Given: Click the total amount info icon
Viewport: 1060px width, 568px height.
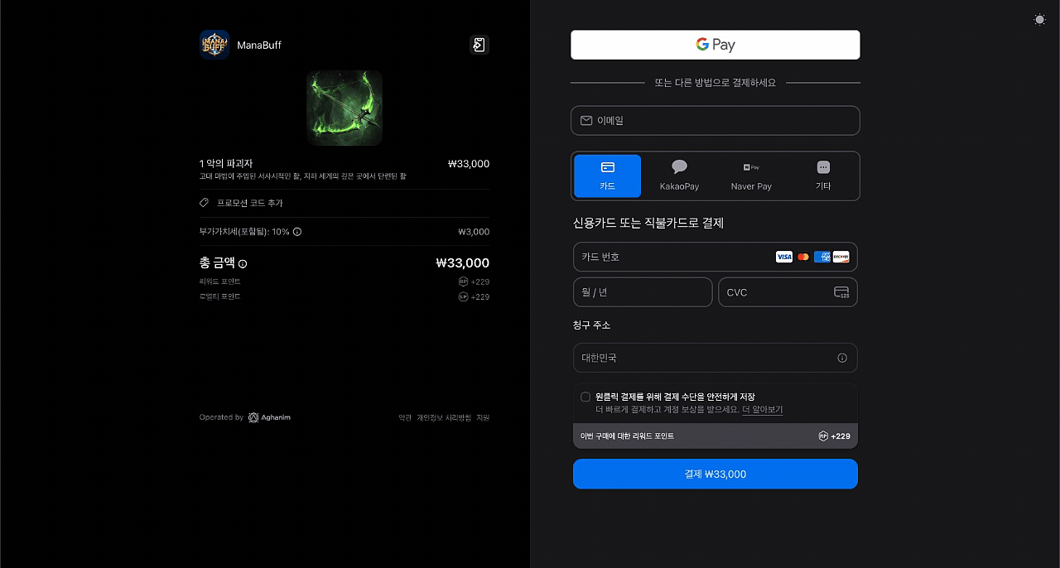Looking at the screenshot, I should 243,264.
